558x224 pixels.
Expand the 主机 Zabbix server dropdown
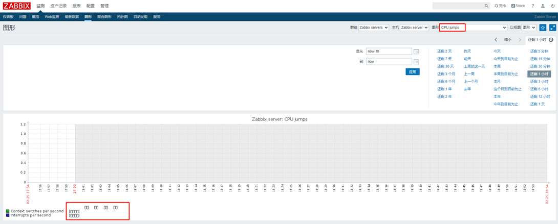pyautogui.click(x=414, y=28)
